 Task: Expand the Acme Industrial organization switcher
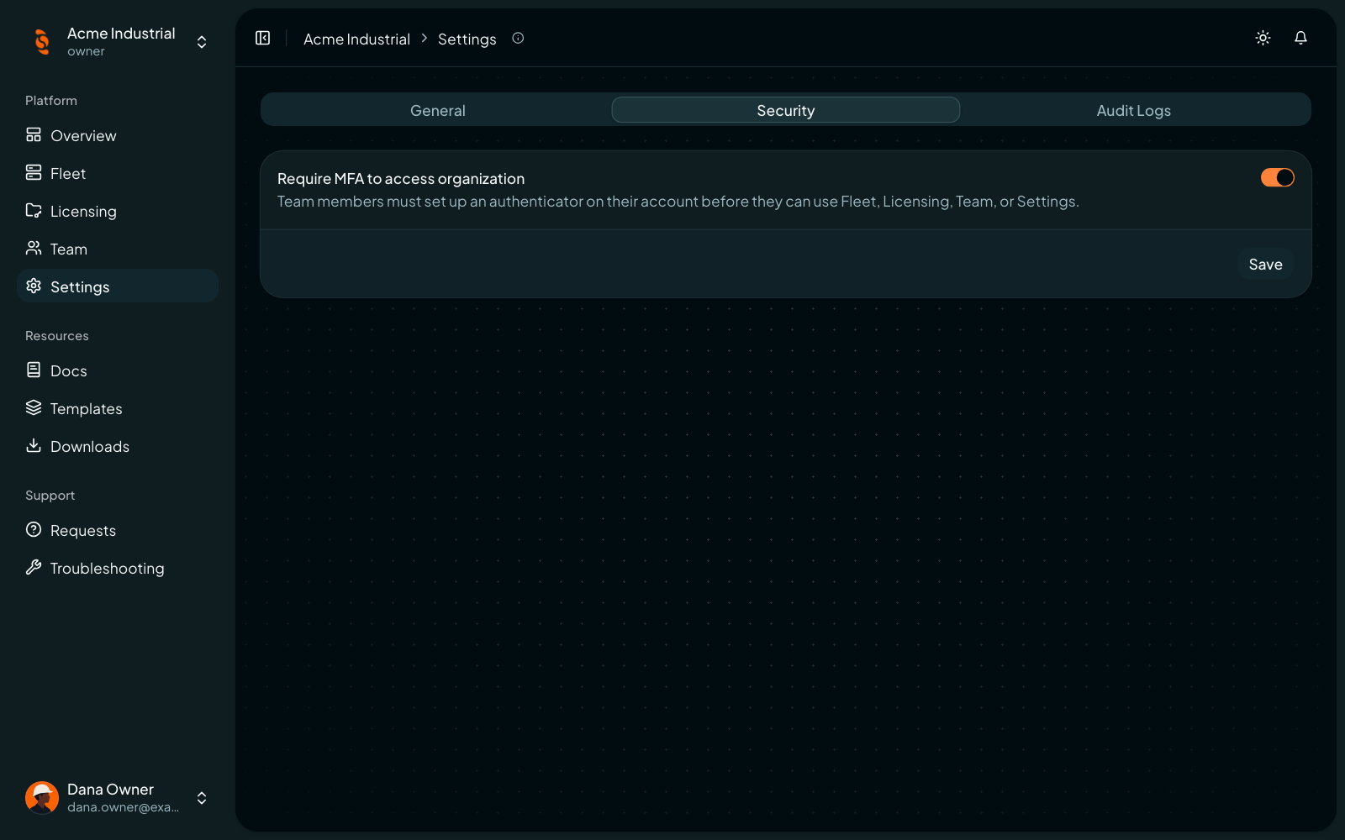(x=202, y=42)
